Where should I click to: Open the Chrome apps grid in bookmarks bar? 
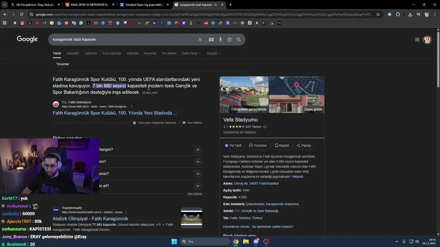tap(4, 23)
